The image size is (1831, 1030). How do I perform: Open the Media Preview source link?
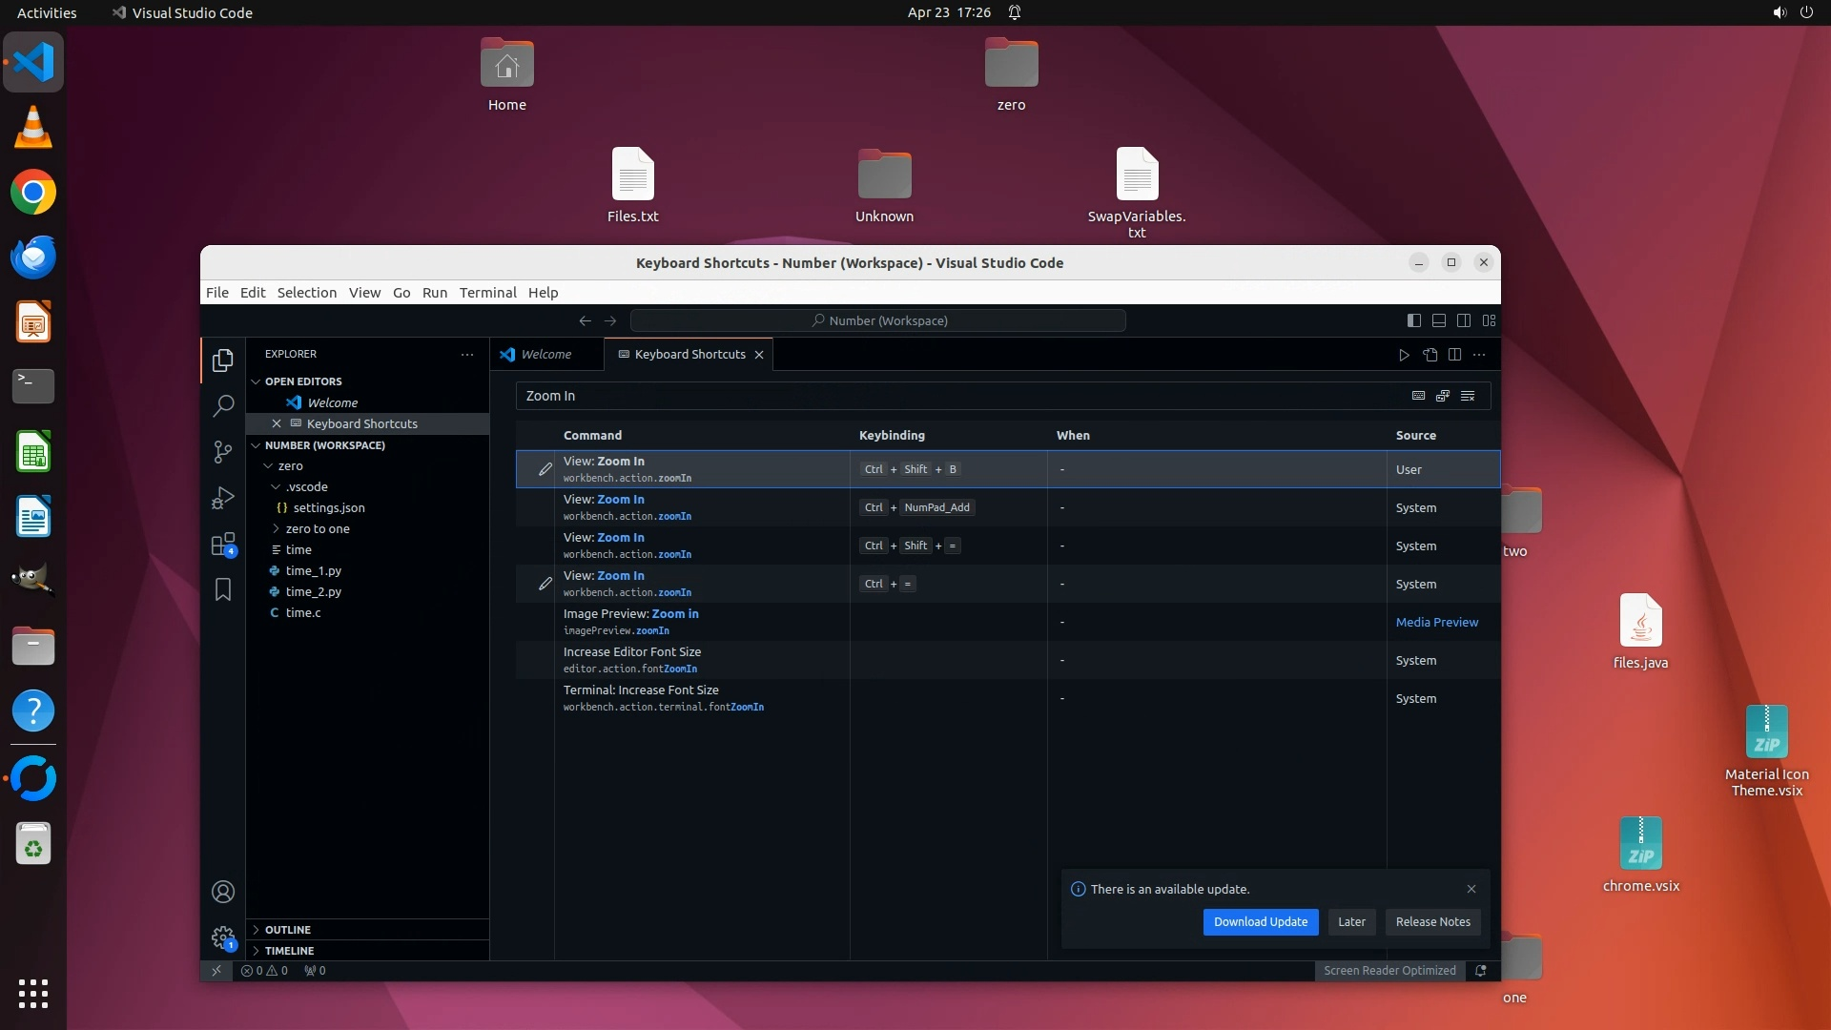tap(1436, 623)
